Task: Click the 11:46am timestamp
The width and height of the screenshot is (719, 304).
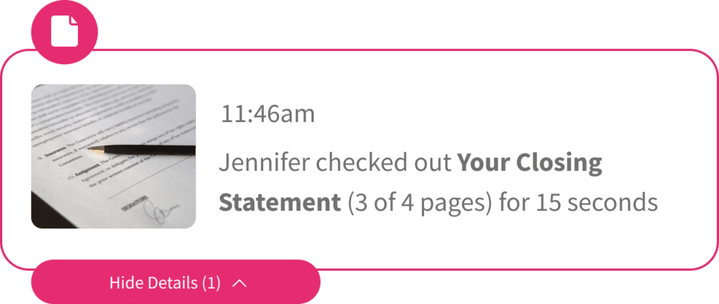Action: (x=268, y=114)
